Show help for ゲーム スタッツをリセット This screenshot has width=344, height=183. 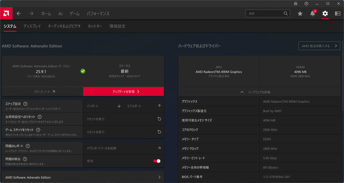[x=38, y=130]
